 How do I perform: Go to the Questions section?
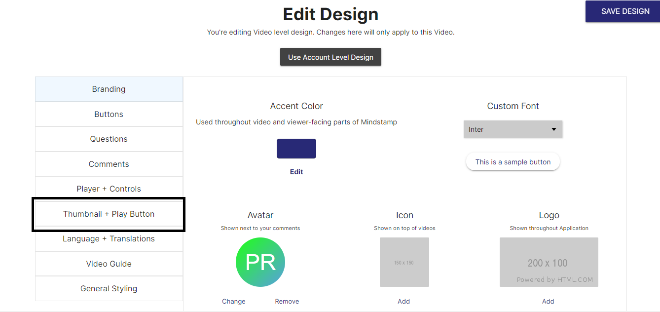[x=109, y=139]
